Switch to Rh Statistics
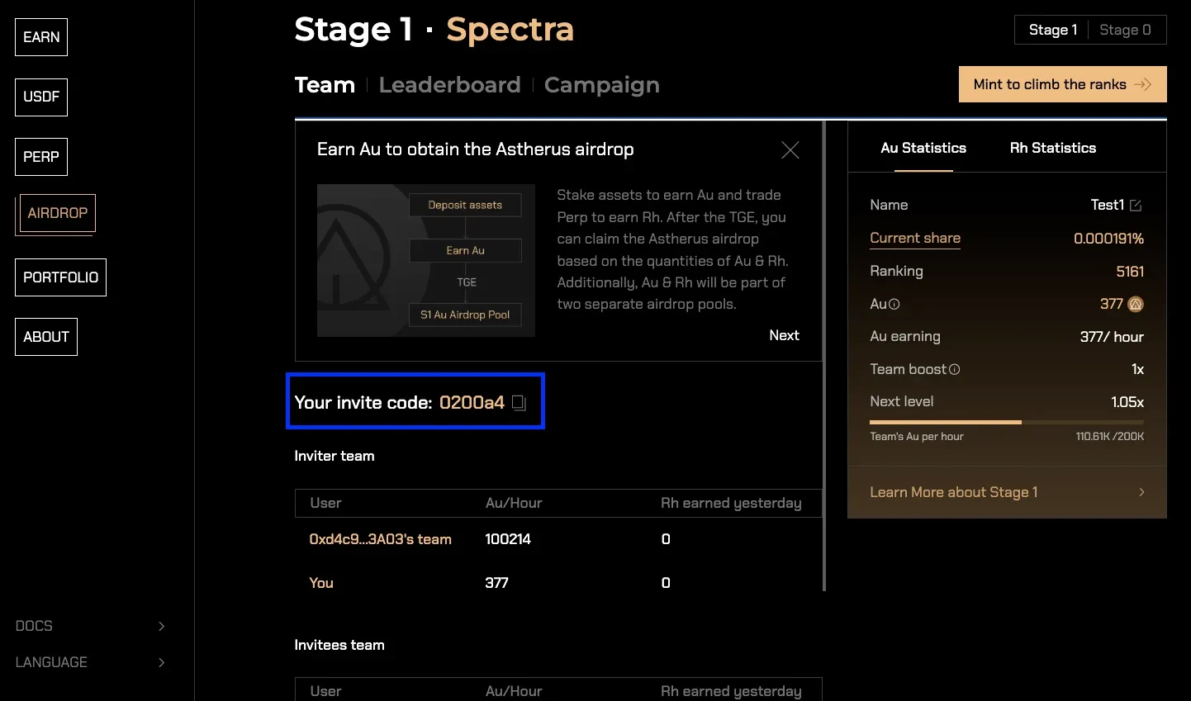Image resolution: width=1191 pixels, height=701 pixels. (1053, 148)
